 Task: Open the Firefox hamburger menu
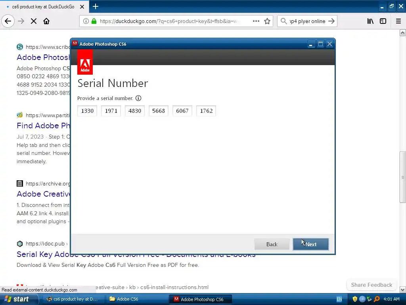pos(398,21)
